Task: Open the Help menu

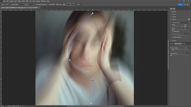Action: click(x=48, y=1)
